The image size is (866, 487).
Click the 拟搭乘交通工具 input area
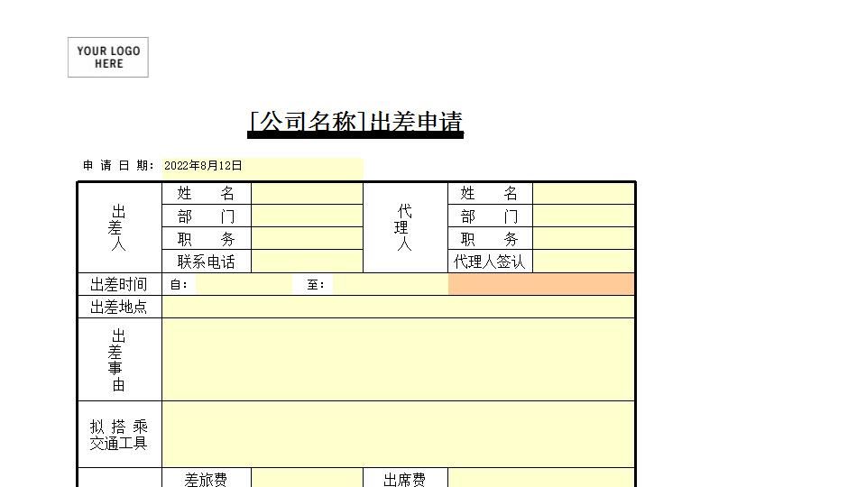click(398, 435)
